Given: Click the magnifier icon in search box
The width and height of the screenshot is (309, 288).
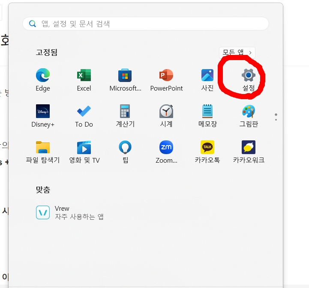Looking at the screenshot, I should 33,24.
